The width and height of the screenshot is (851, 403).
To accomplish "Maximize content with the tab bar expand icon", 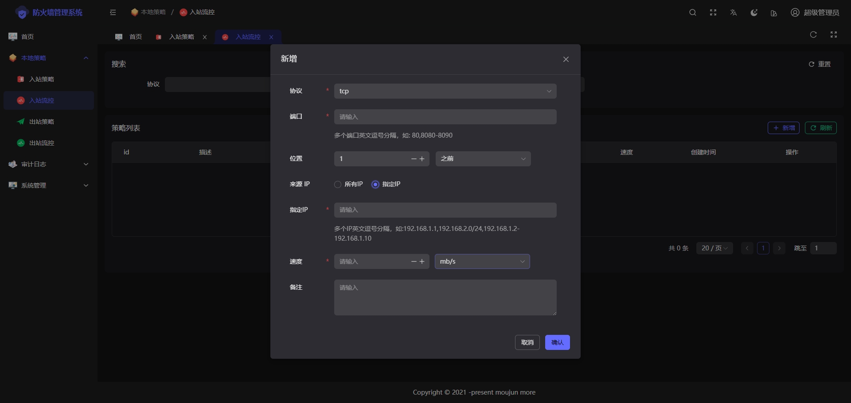I will pos(834,35).
